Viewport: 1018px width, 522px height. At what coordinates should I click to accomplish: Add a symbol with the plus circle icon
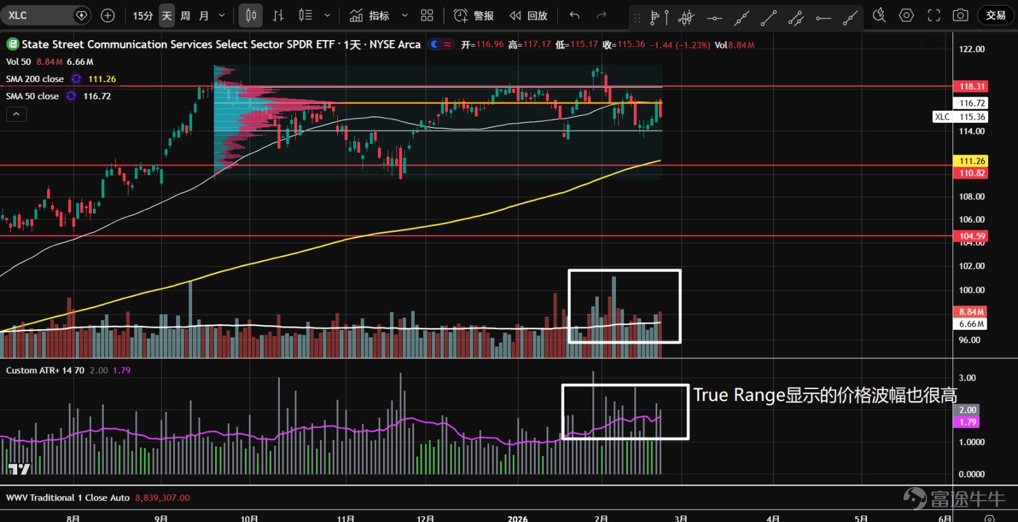(108, 15)
